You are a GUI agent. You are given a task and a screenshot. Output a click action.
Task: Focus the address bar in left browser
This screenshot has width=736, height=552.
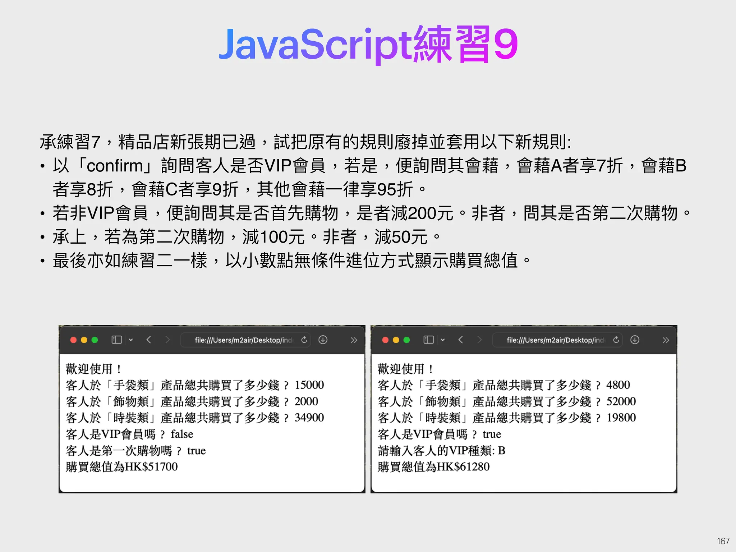coord(245,340)
